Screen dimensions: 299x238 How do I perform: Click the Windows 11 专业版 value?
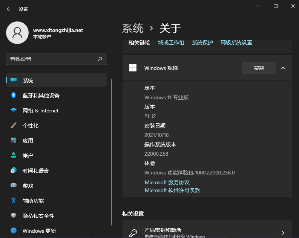pyautogui.click(x=167, y=97)
